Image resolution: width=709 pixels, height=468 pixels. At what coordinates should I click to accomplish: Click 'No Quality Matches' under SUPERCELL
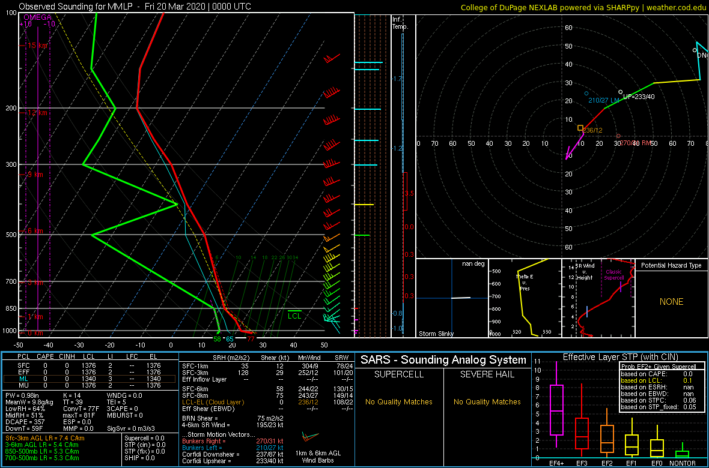pyautogui.click(x=399, y=402)
